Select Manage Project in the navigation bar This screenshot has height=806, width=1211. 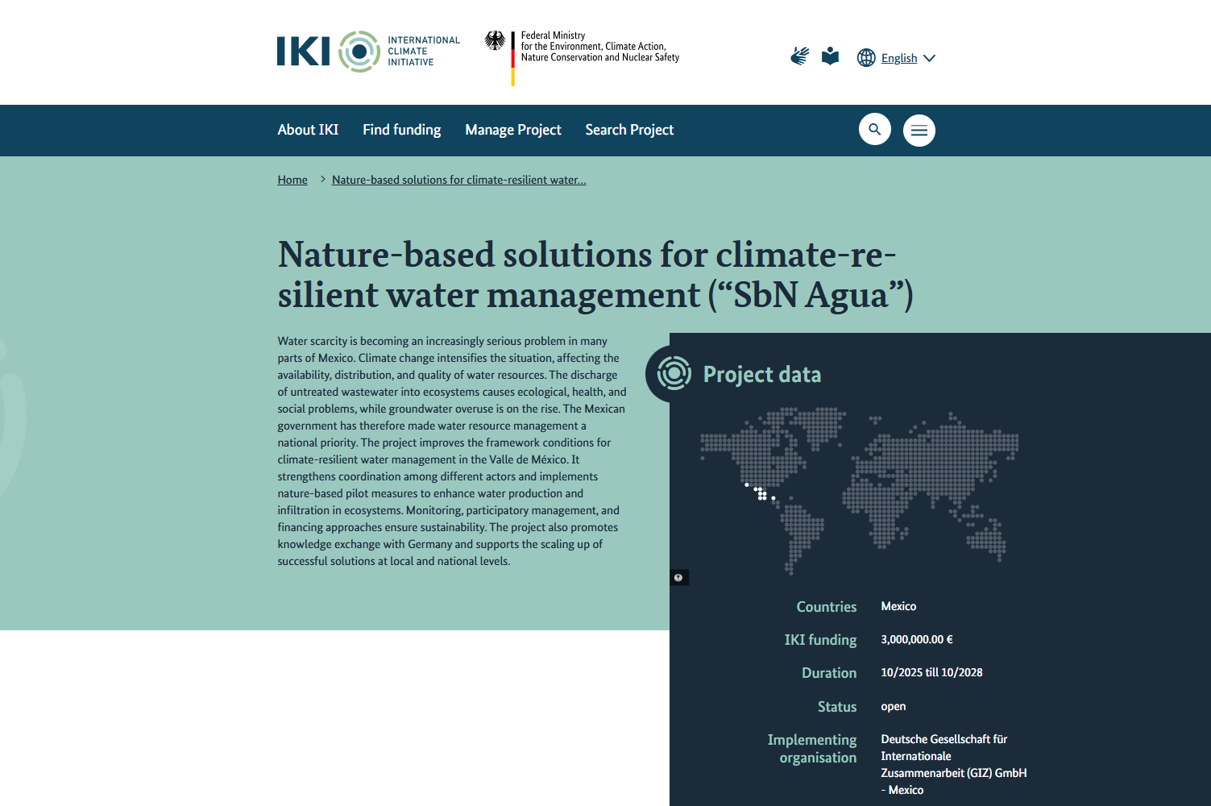click(512, 130)
